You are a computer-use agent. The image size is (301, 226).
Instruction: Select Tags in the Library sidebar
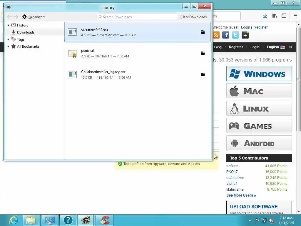pos(21,39)
